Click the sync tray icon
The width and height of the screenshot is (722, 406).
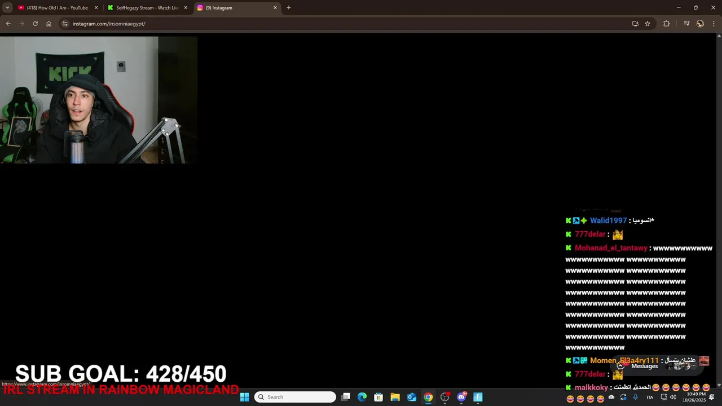point(623,397)
